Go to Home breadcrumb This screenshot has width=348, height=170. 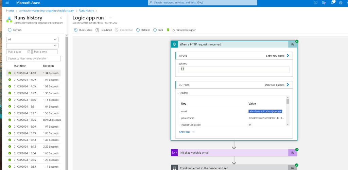tap(10, 11)
